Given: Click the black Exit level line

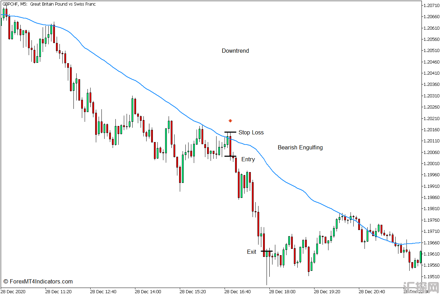Looking at the screenshot, I should tap(267, 251).
